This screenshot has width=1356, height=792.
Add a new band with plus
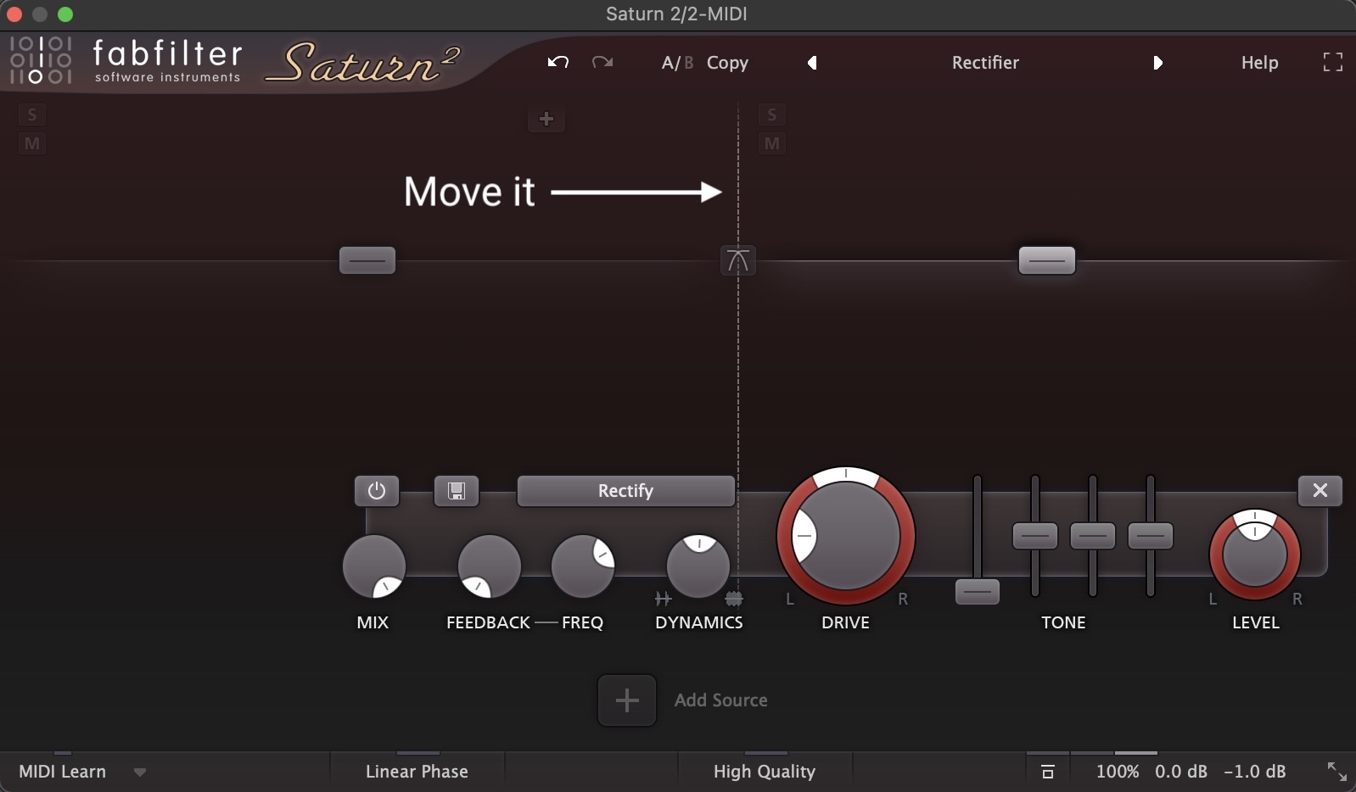(x=546, y=120)
